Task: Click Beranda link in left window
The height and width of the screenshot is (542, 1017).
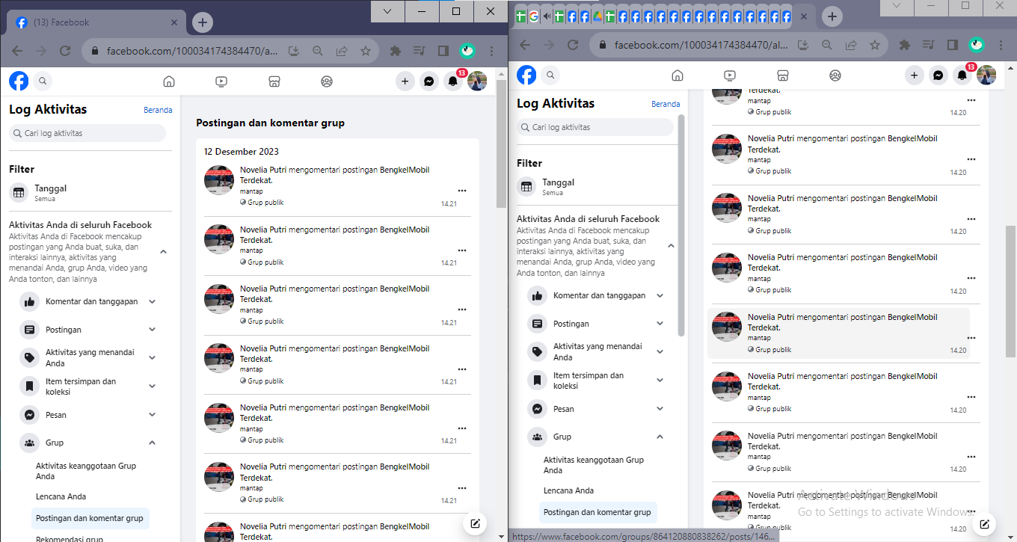Action: [158, 110]
